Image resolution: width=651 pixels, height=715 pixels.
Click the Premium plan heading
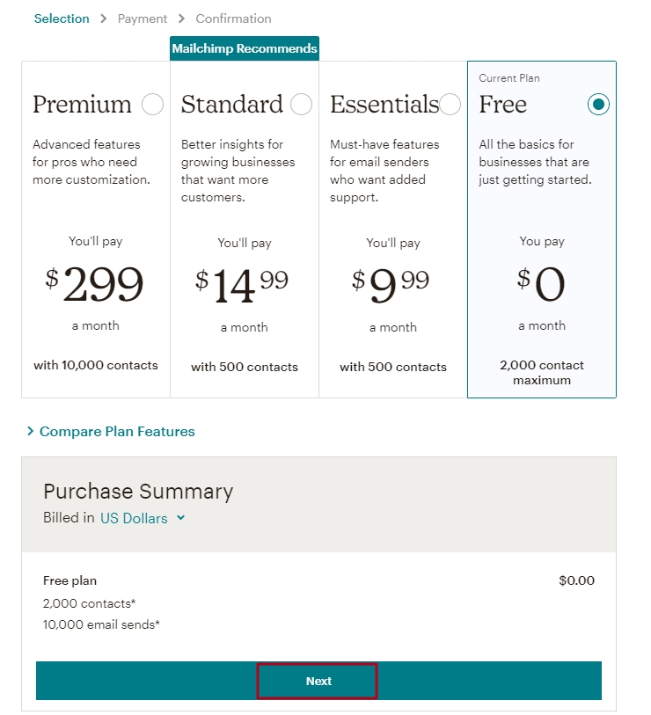(x=82, y=105)
